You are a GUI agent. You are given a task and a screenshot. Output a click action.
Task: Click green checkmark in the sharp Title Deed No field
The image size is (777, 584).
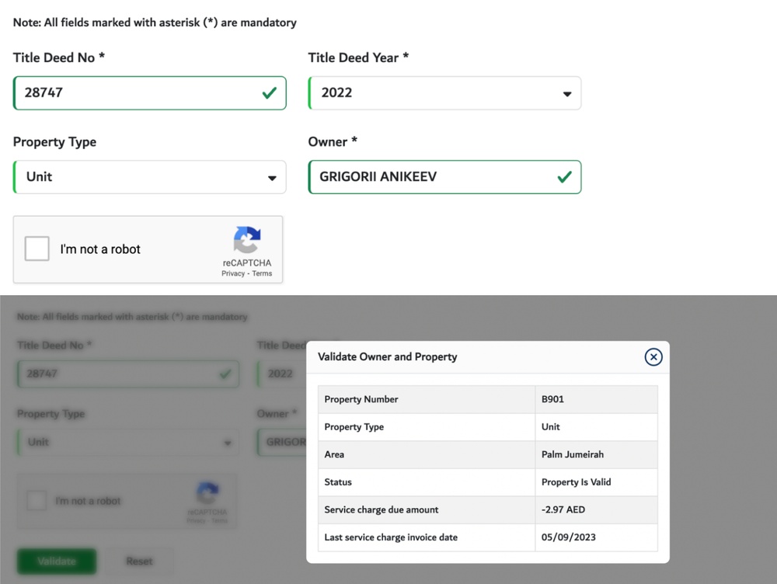[270, 93]
